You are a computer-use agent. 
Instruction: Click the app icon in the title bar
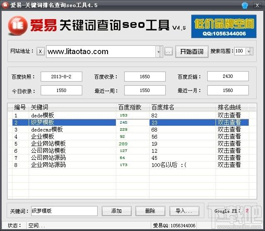point(5,5)
